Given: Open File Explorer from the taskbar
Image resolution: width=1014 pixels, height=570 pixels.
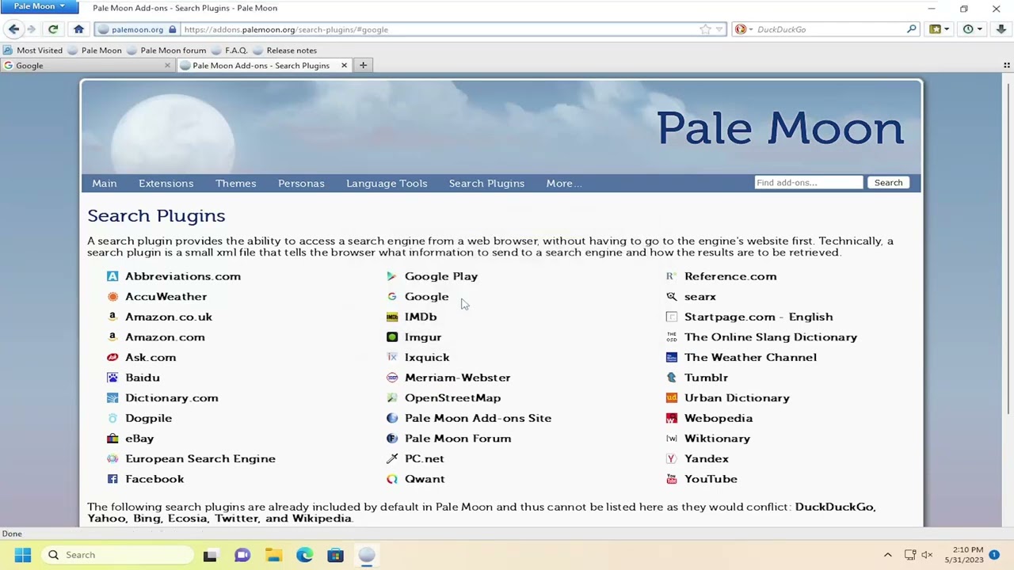Looking at the screenshot, I should click(273, 555).
